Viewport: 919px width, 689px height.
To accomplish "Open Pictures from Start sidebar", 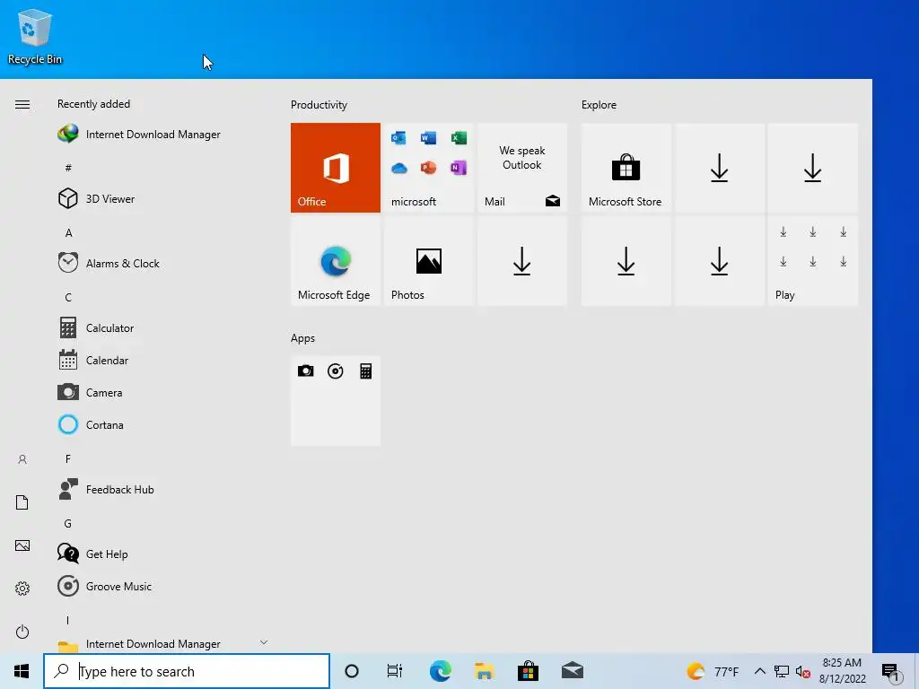I will [x=22, y=545].
